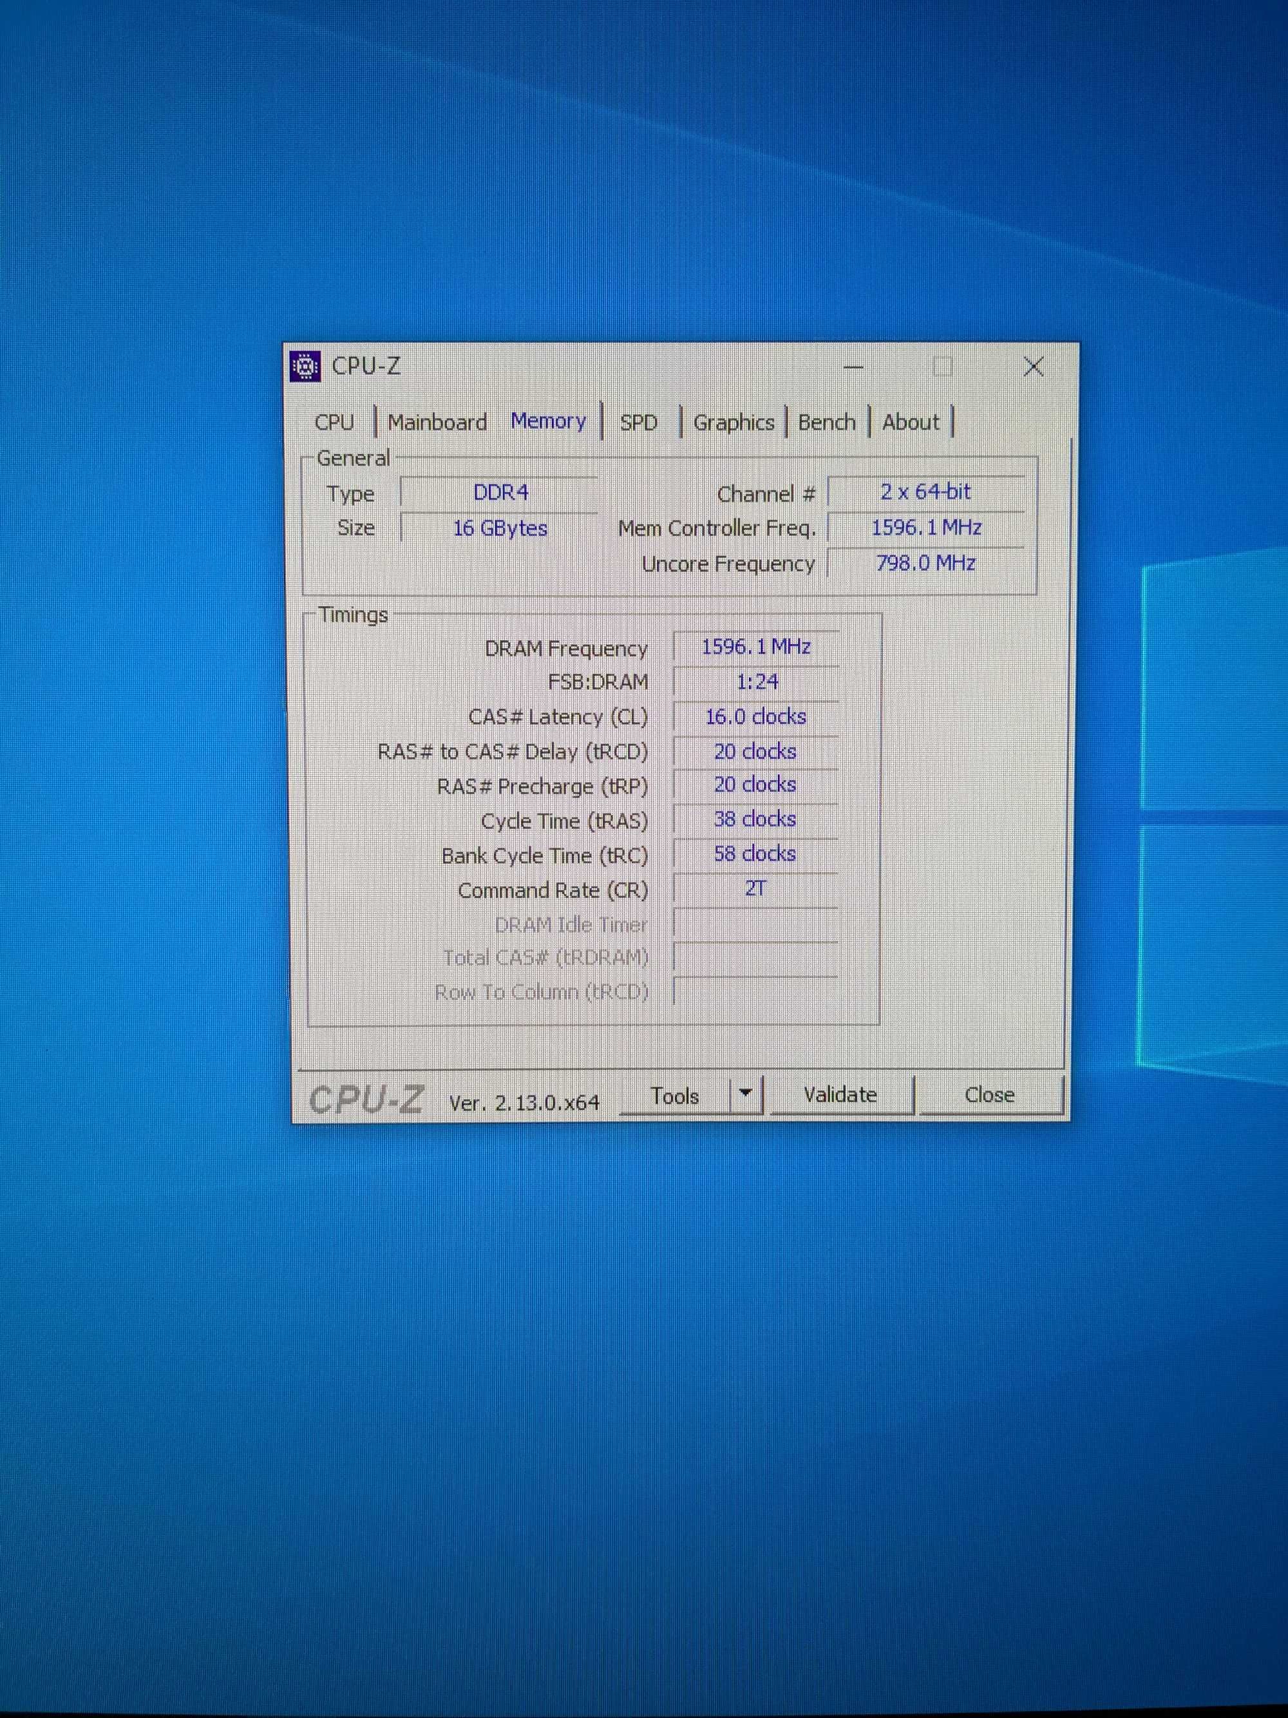The width and height of the screenshot is (1288, 1718).
Task: Click the Uncore Frequency 798.0 MHz value
Action: [x=925, y=563]
